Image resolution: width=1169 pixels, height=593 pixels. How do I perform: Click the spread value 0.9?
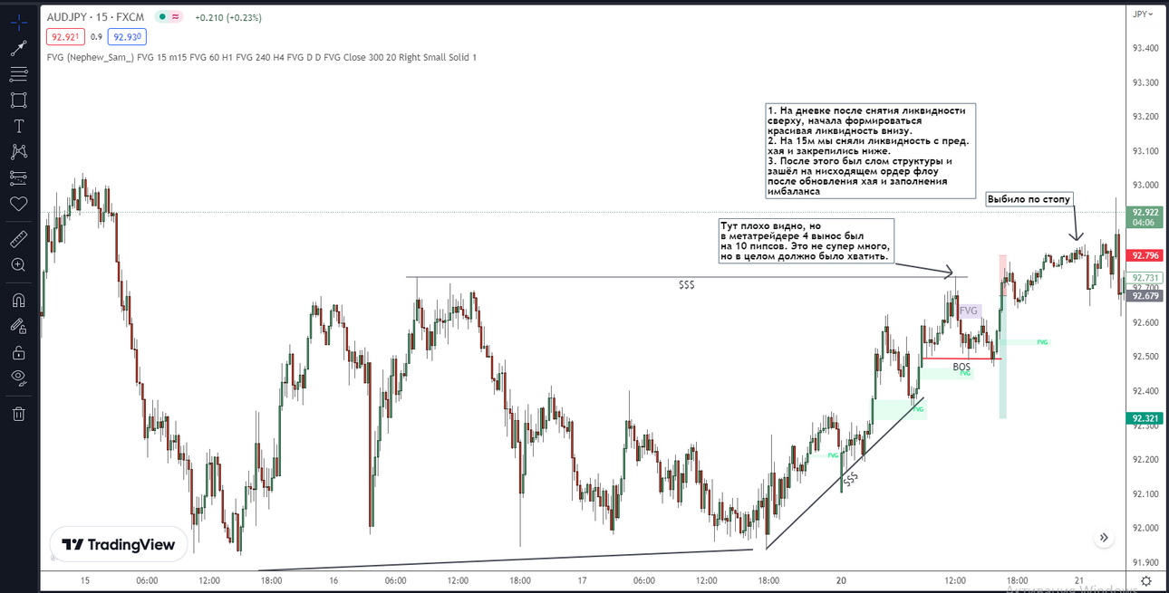tap(96, 37)
